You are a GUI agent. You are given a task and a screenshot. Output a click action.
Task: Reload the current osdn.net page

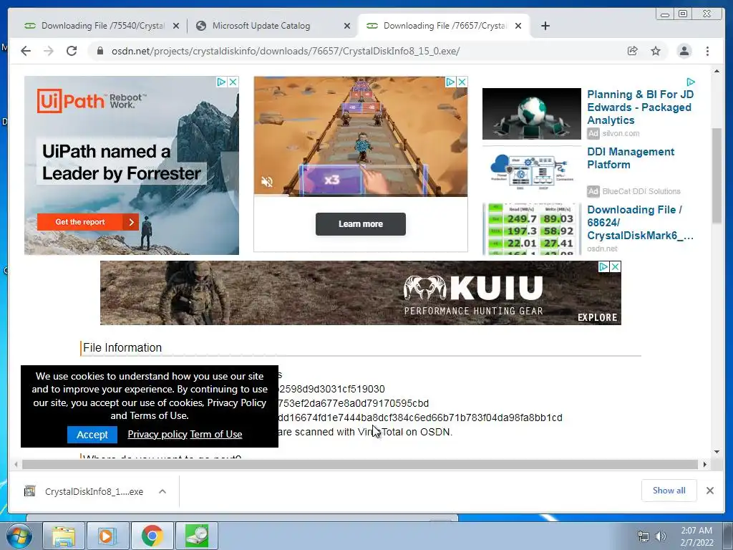[x=72, y=51]
